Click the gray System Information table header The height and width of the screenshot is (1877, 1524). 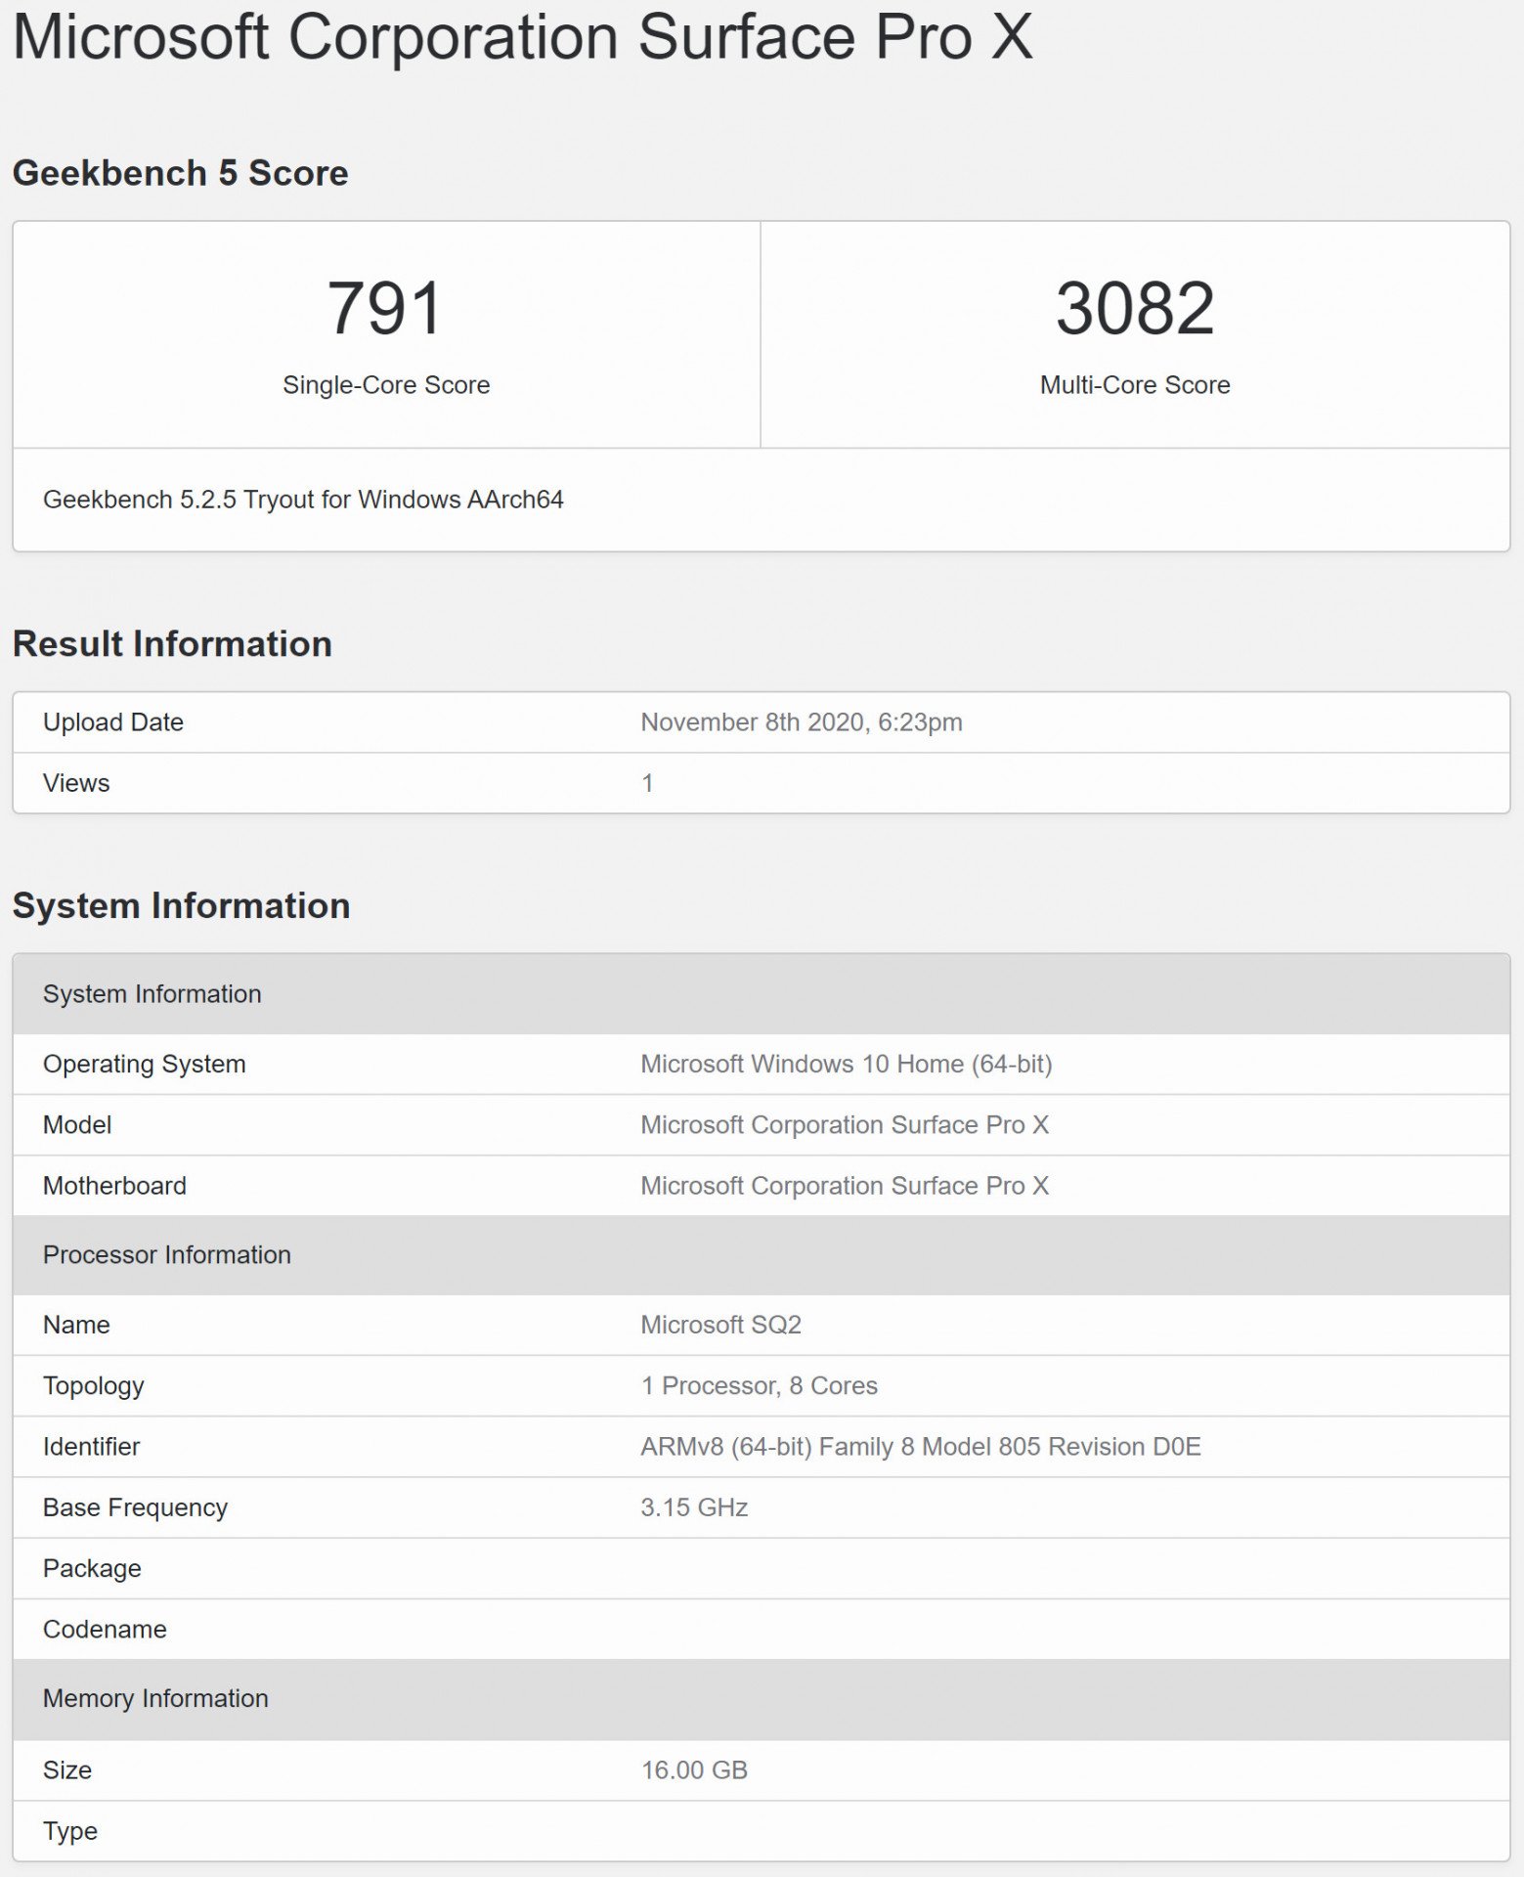coord(762,993)
